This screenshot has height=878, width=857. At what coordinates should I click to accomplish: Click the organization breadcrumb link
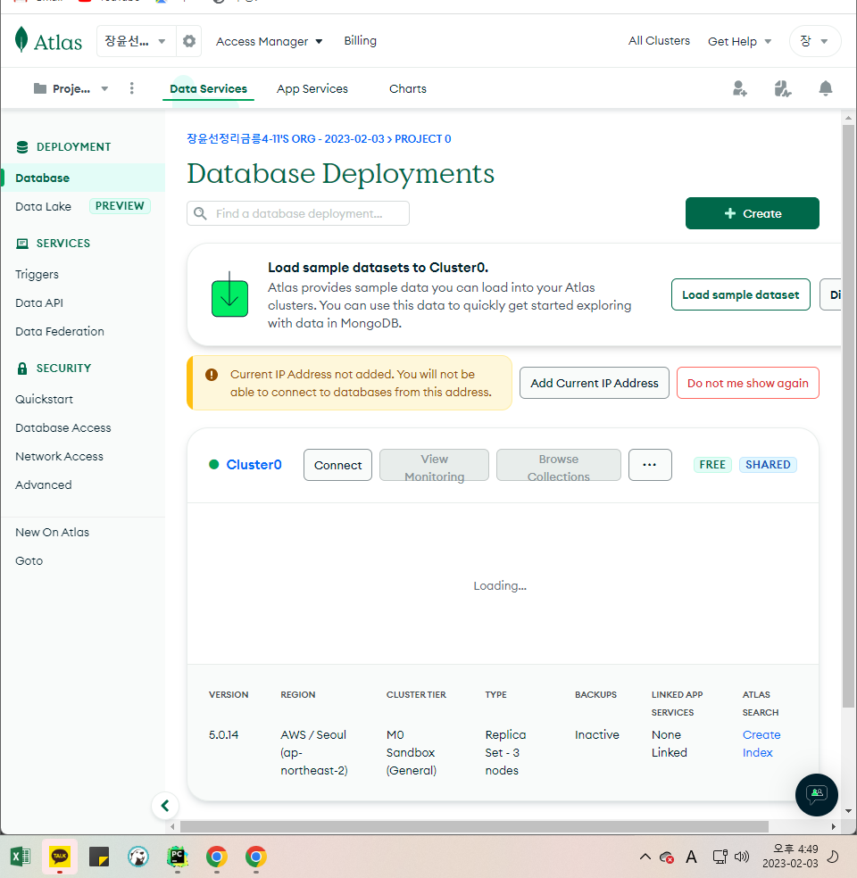pyautogui.click(x=286, y=139)
